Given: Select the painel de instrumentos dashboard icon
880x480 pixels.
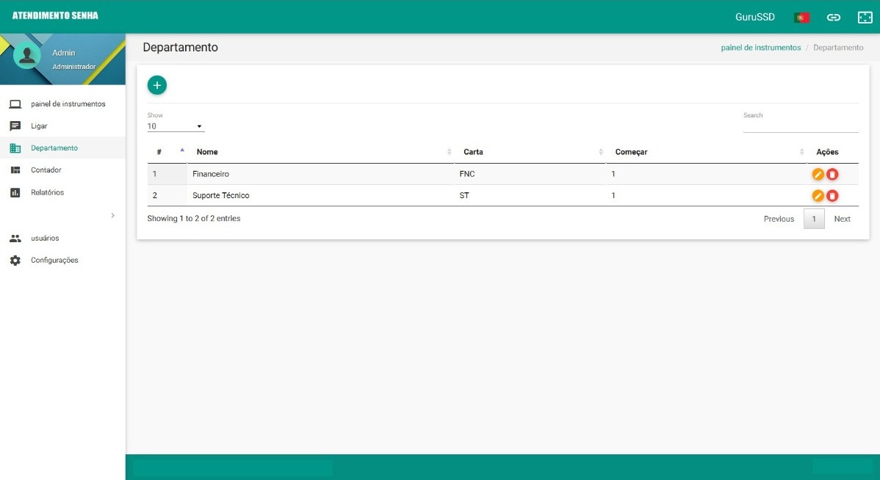Looking at the screenshot, I should point(16,103).
